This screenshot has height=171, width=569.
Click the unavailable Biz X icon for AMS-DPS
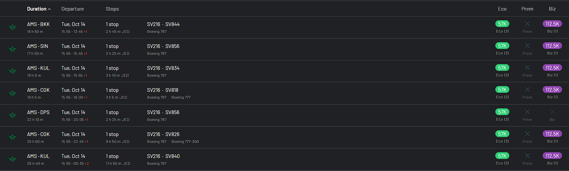(x=552, y=112)
